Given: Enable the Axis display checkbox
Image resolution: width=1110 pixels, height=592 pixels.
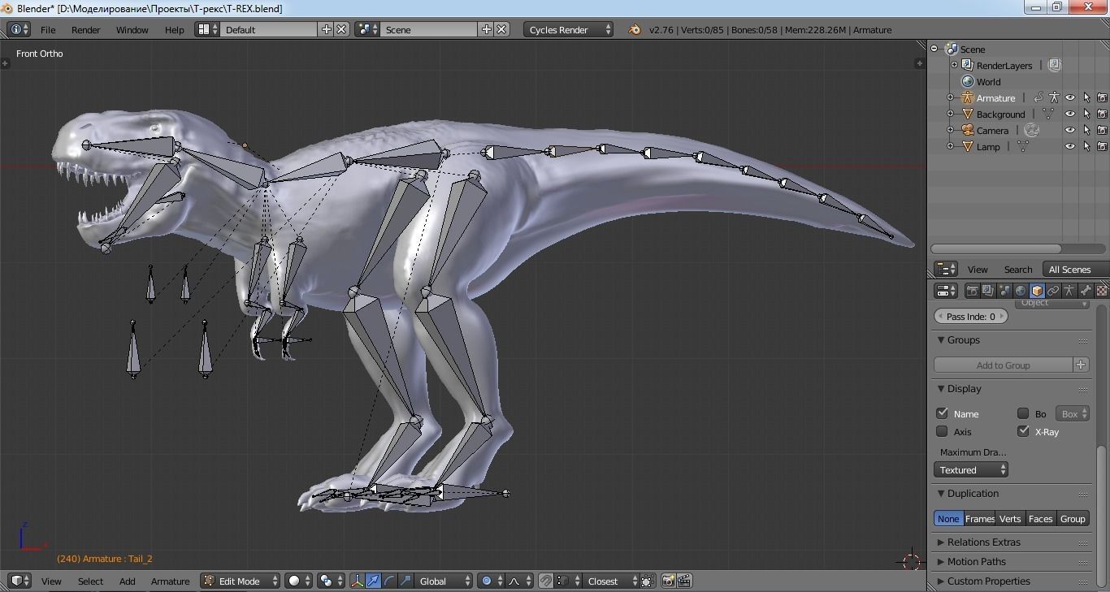Looking at the screenshot, I should [943, 431].
